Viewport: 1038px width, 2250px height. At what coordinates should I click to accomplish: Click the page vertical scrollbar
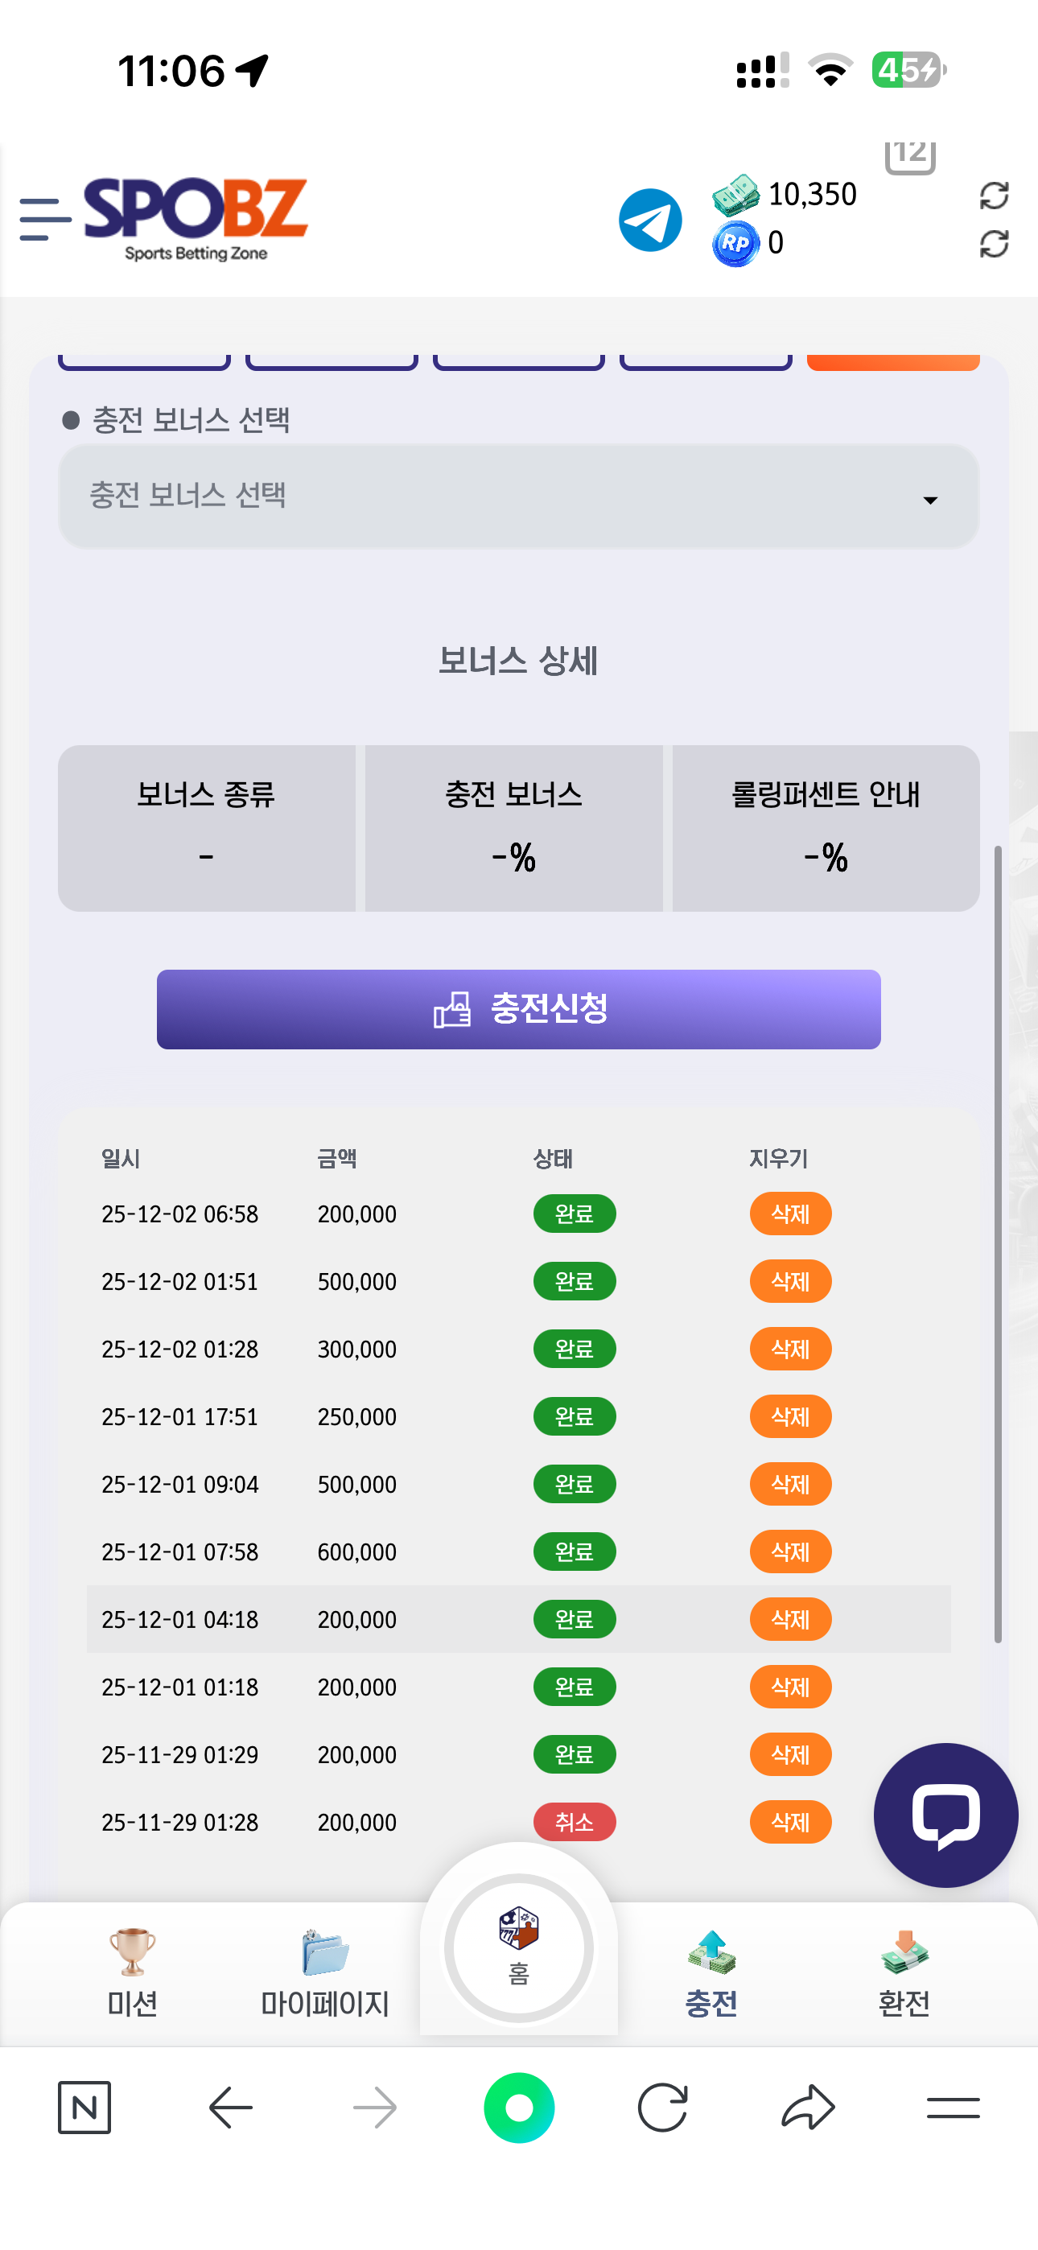(x=998, y=1244)
